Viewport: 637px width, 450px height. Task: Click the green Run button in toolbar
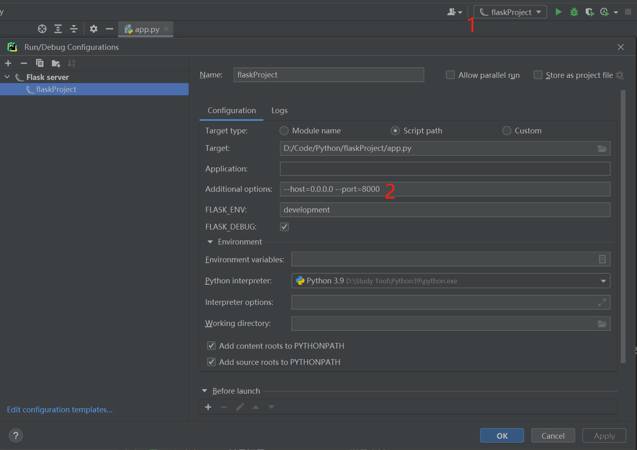tap(558, 12)
